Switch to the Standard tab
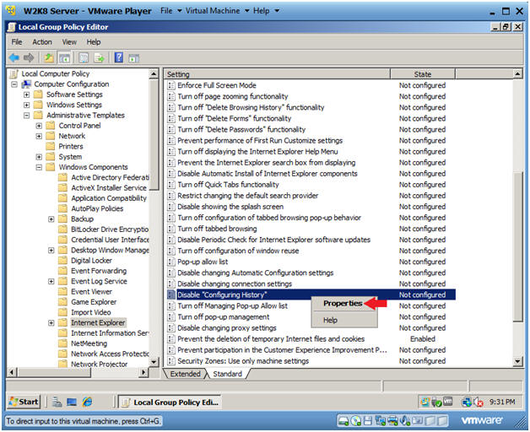 coord(228,374)
